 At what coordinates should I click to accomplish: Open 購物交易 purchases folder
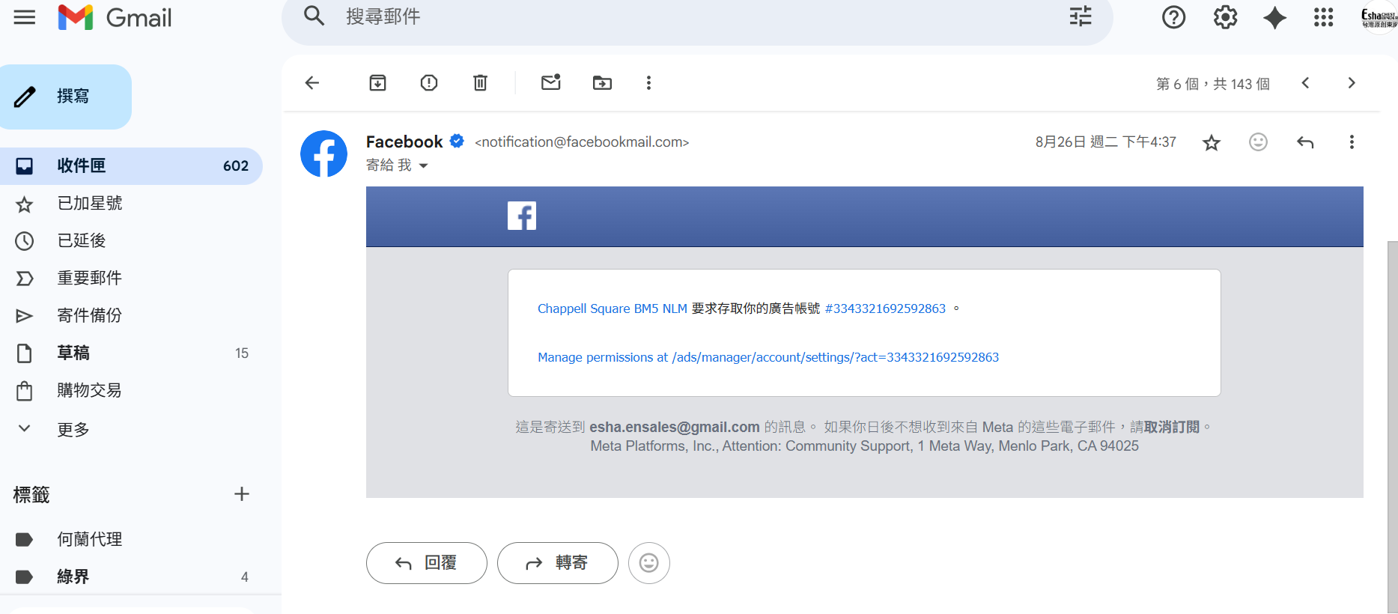coord(131,391)
